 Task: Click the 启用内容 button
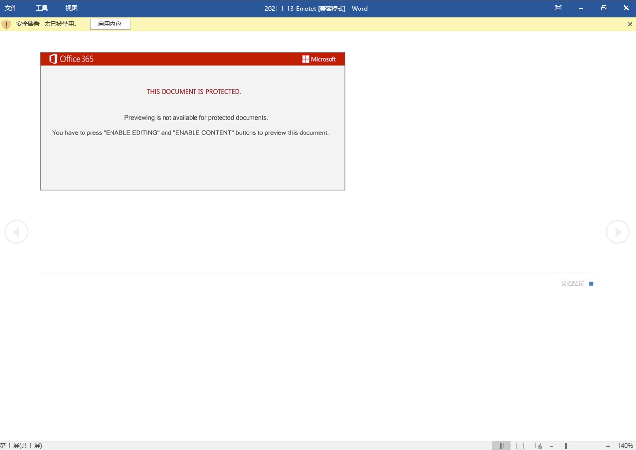pyautogui.click(x=110, y=24)
